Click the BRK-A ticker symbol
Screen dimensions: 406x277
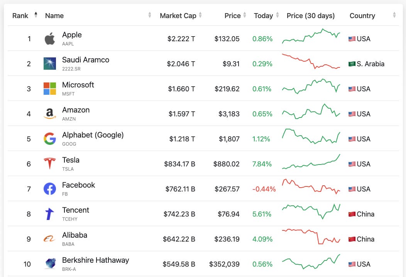(x=69, y=269)
